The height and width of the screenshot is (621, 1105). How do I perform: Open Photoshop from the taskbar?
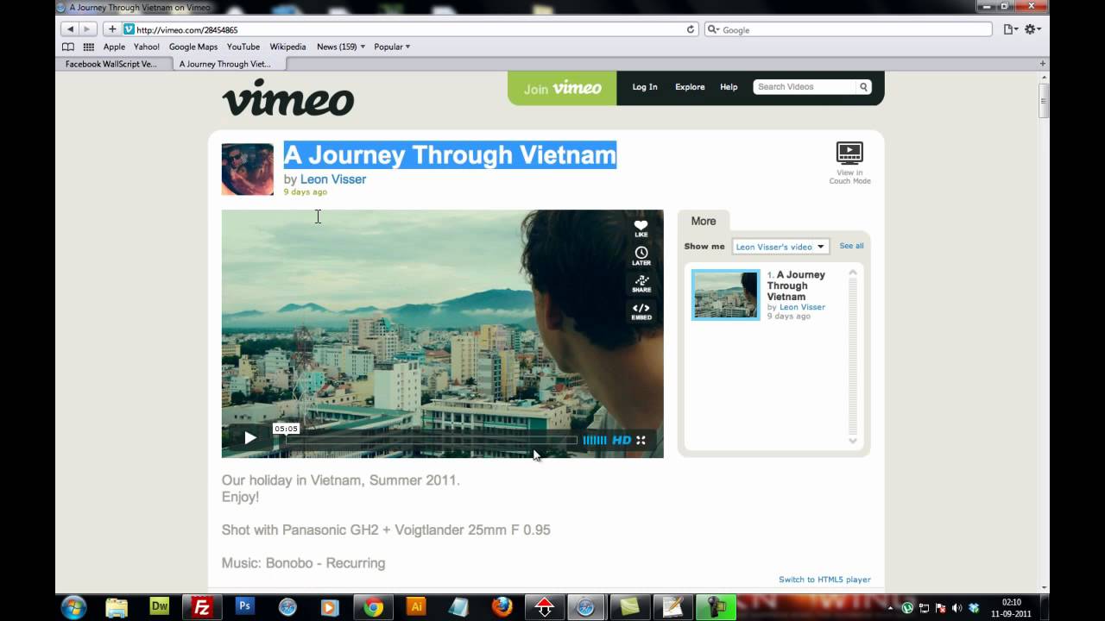[244, 606]
